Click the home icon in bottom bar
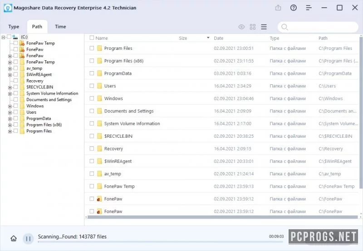Viewport: 363px width, 251px height. click(14, 238)
